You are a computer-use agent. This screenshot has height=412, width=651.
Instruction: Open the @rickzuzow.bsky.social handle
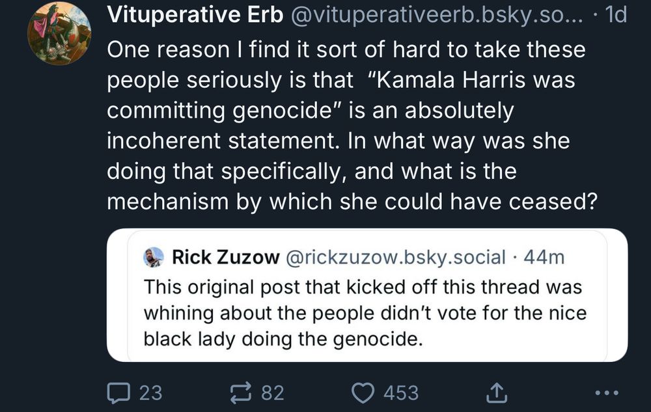click(395, 257)
